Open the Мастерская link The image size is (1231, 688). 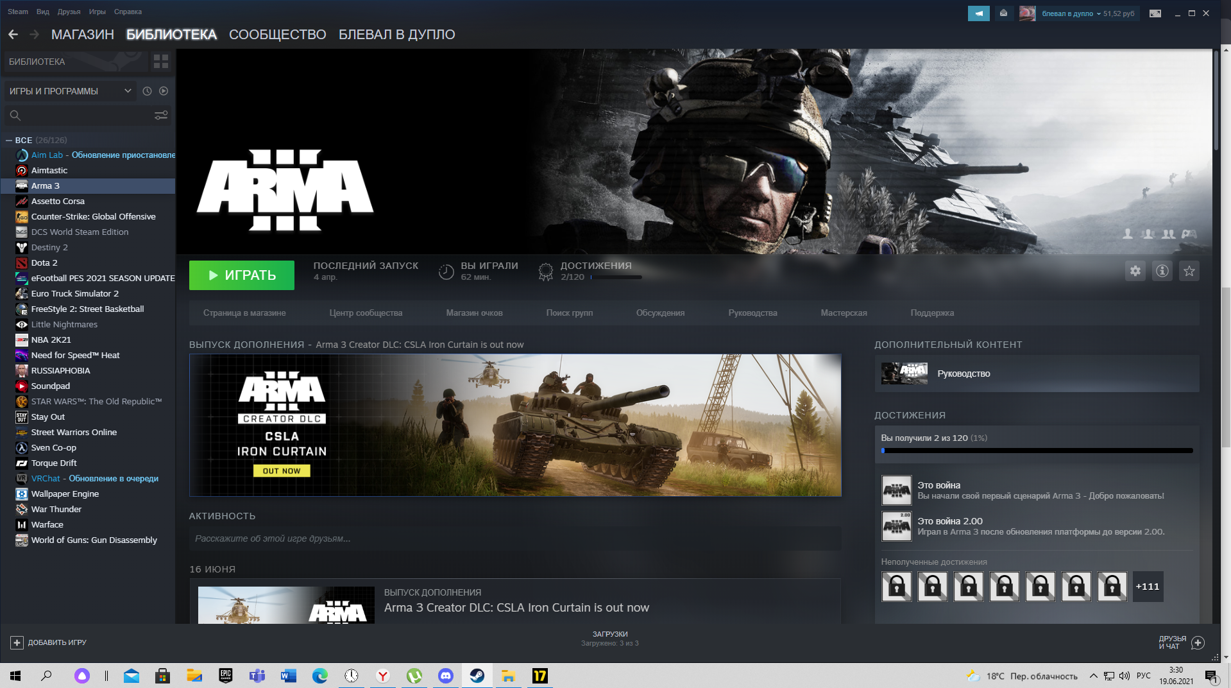[x=844, y=313]
